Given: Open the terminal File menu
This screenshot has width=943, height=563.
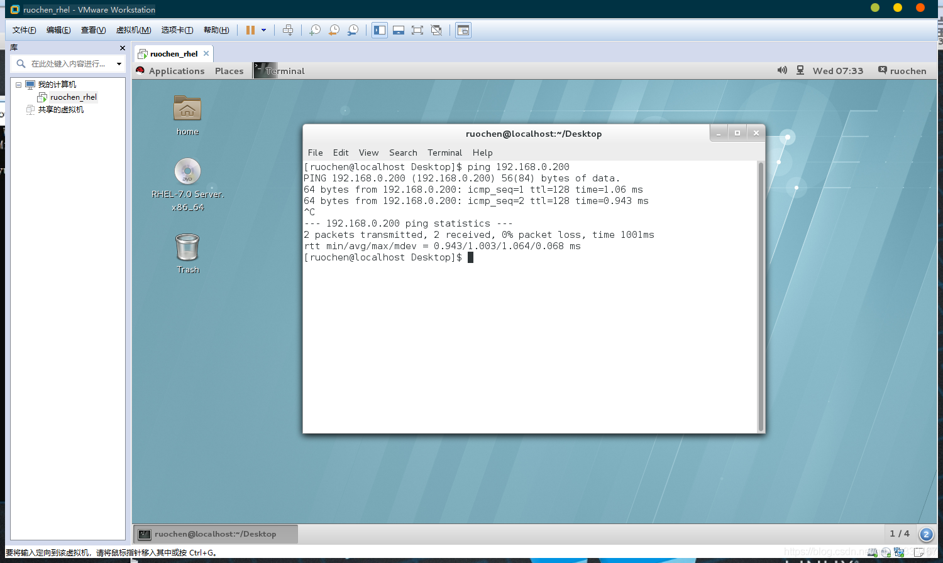Looking at the screenshot, I should point(316,153).
